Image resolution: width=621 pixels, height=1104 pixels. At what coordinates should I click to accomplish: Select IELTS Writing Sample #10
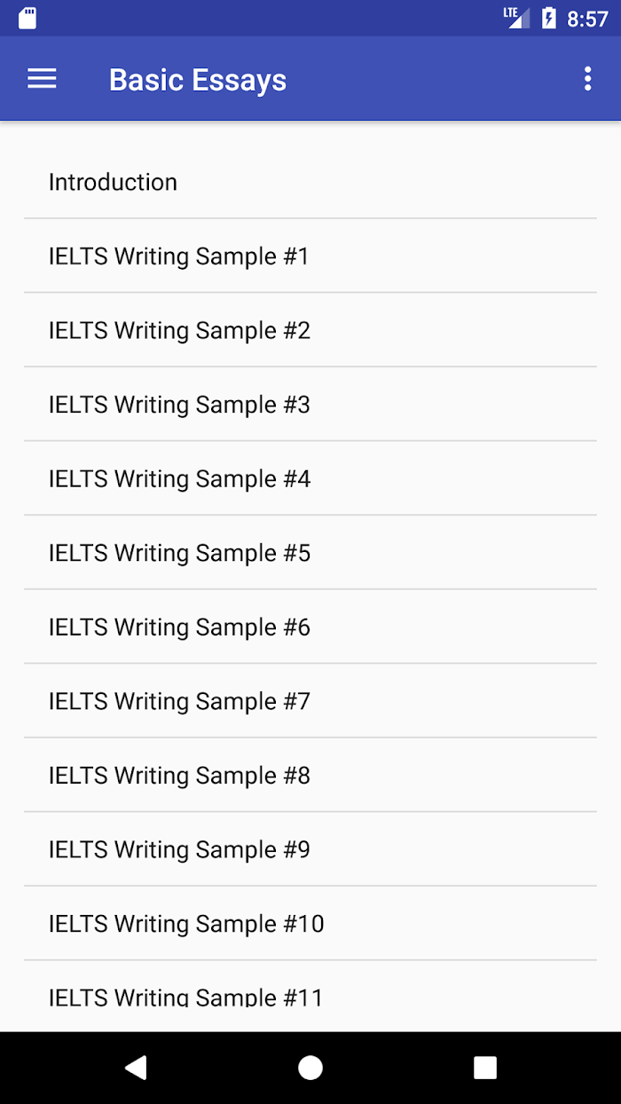(x=310, y=923)
